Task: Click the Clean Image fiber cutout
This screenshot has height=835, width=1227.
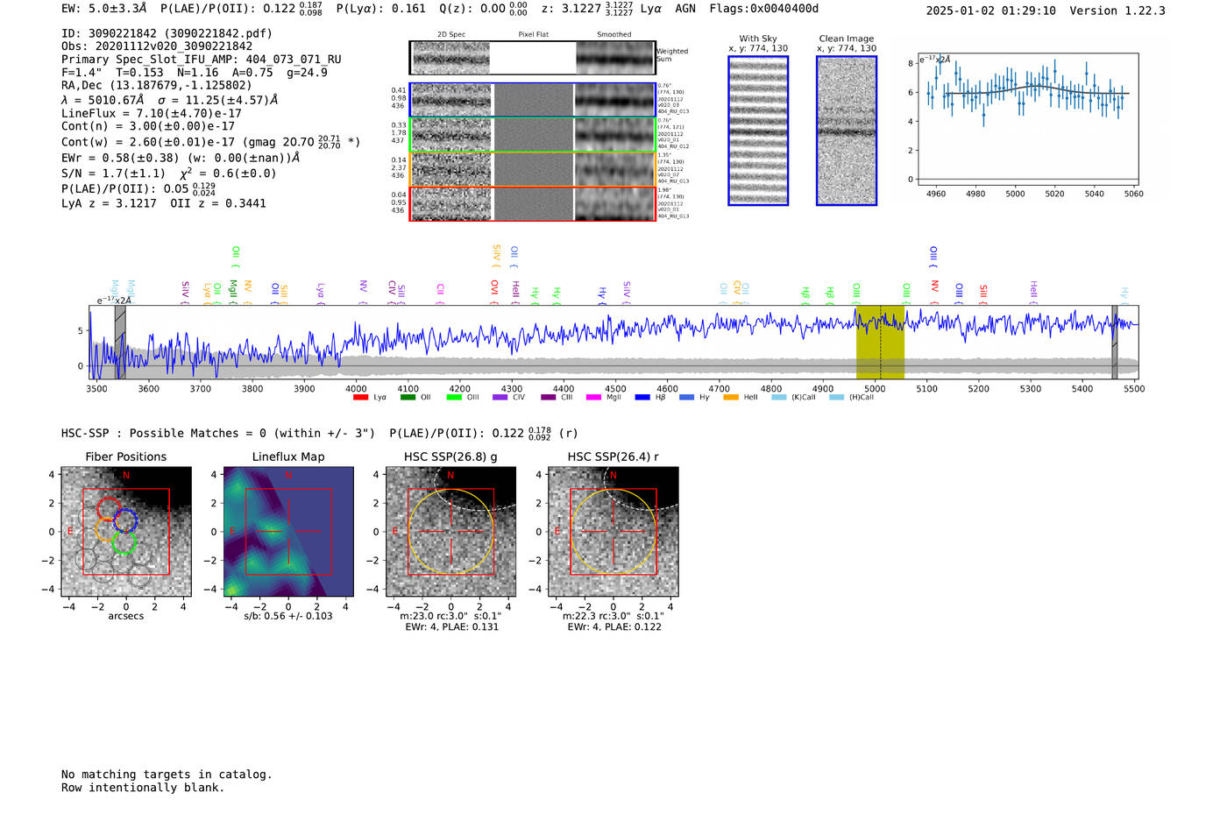Action: pyautogui.click(x=847, y=131)
